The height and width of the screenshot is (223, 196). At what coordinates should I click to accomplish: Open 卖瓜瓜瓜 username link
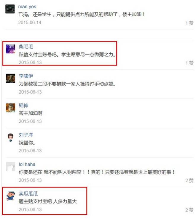(28, 194)
